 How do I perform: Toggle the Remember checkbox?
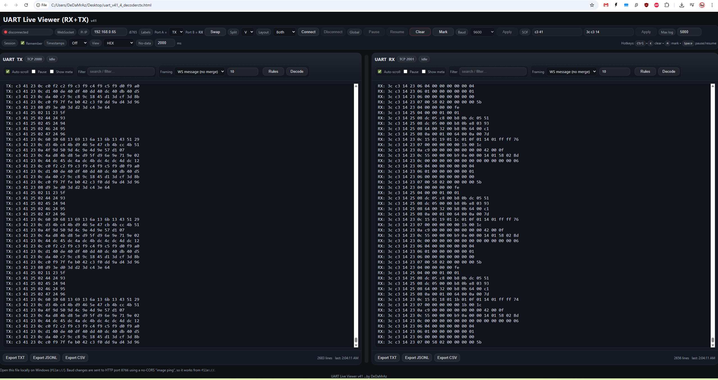point(23,43)
